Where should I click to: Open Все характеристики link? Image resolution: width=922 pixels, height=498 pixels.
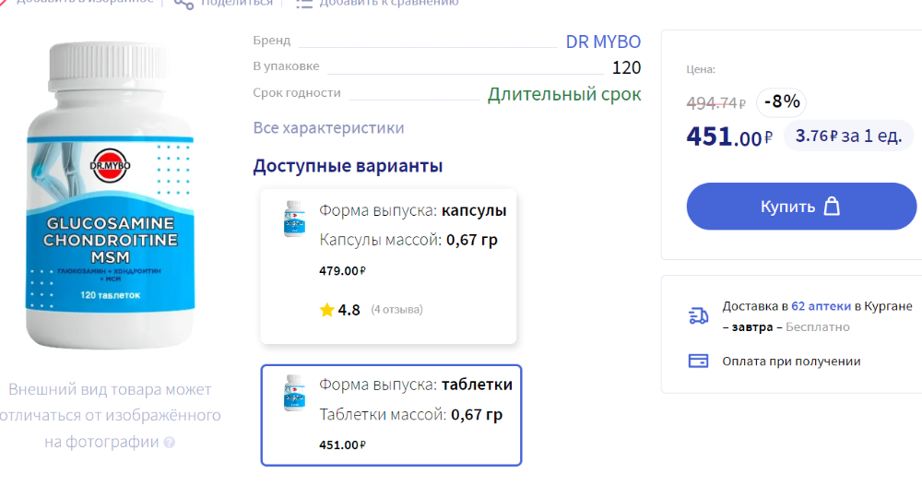(x=328, y=127)
